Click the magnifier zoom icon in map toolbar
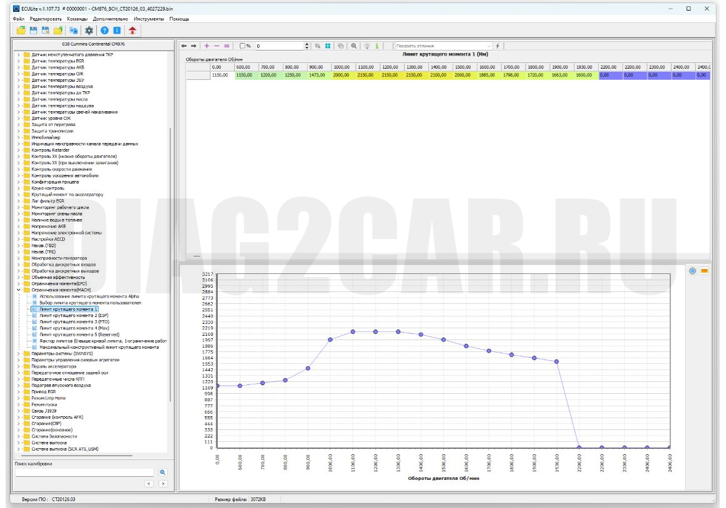This screenshot has width=726, height=508. 354,46
